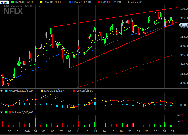
Task: Click the 2.0M volume axis label
Action: tap(180, 121)
